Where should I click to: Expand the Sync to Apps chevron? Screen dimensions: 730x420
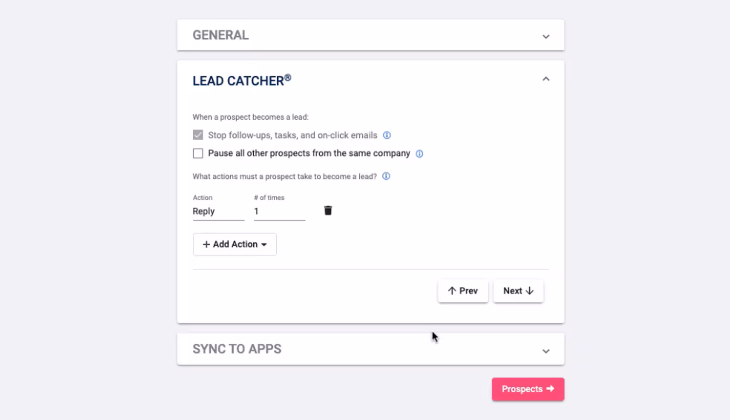tap(546, 351)
